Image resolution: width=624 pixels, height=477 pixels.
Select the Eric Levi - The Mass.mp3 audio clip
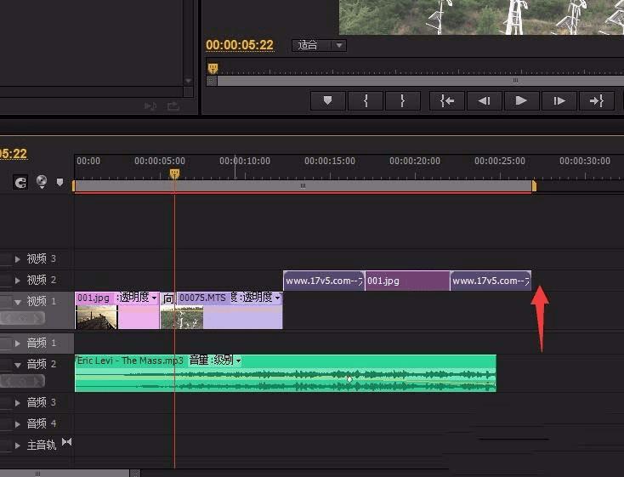coord(286,373)
